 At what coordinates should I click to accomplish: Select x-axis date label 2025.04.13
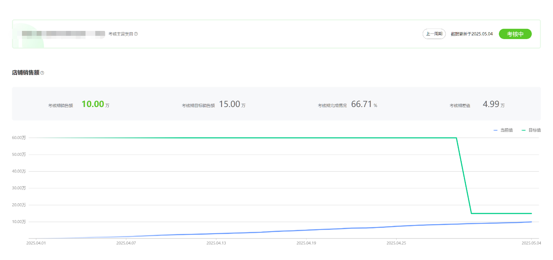click(216, 243)
